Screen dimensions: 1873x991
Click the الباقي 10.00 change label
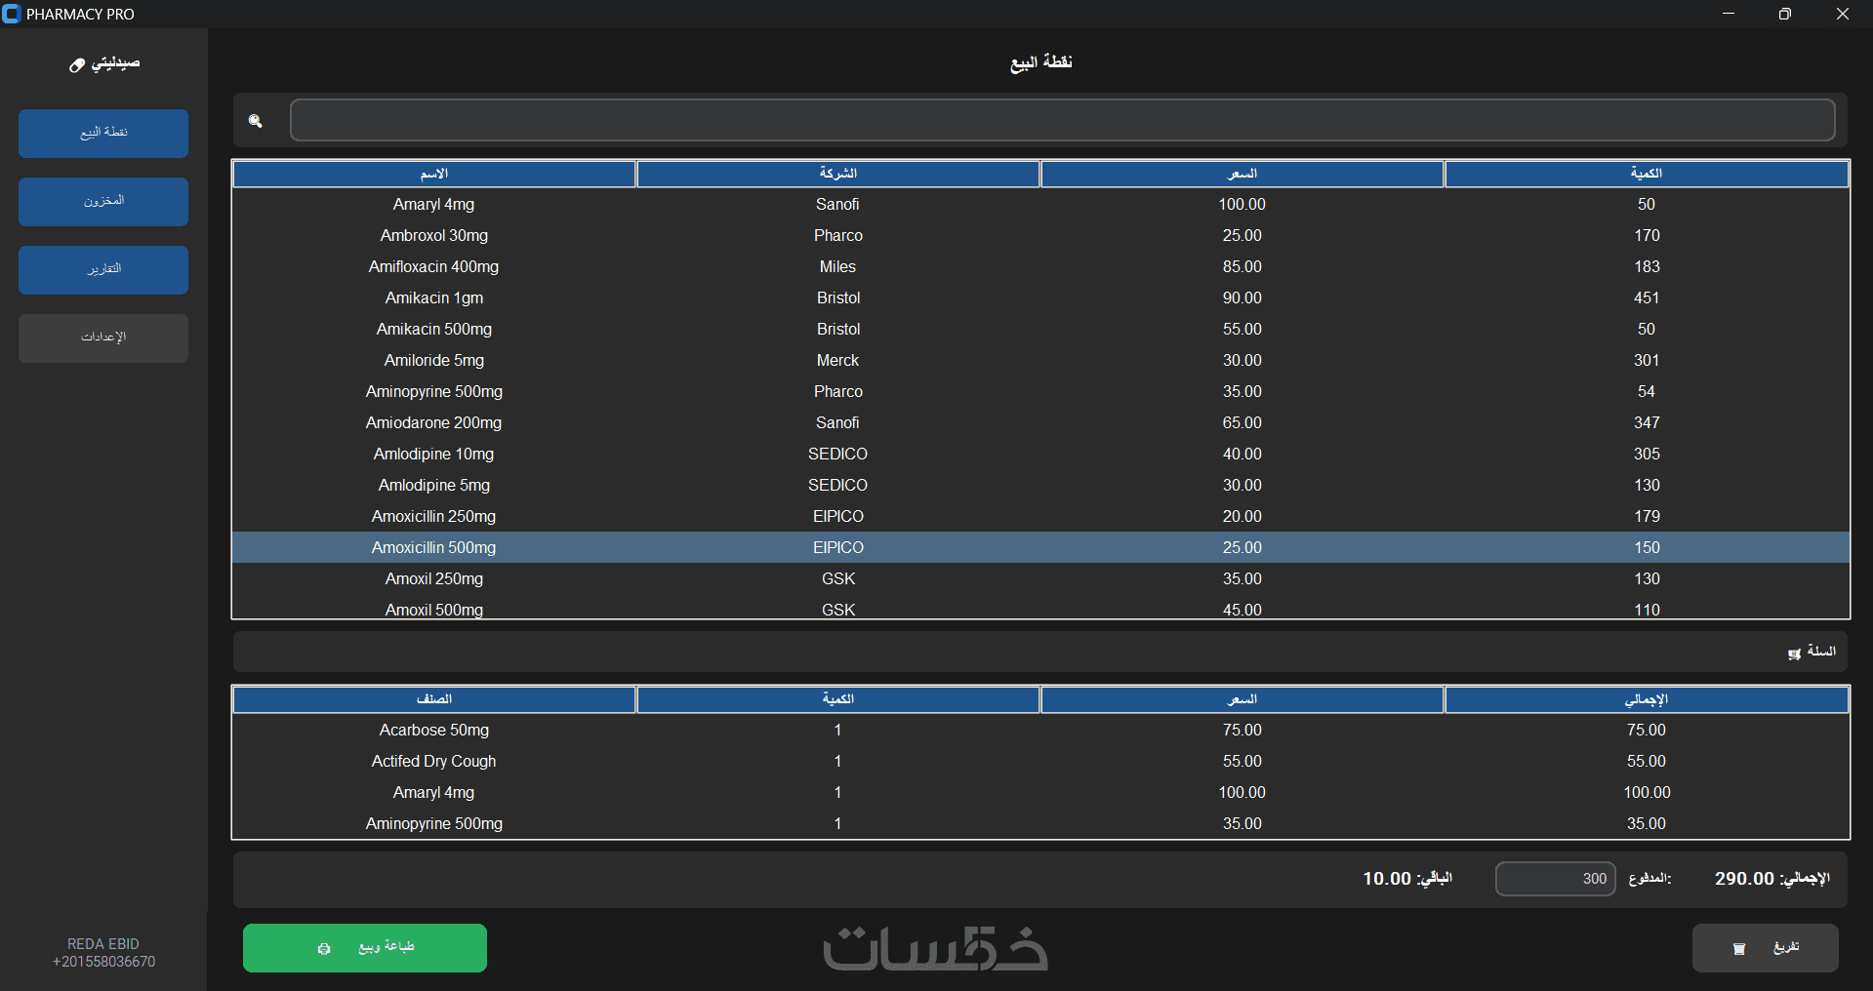(1407, 879)
